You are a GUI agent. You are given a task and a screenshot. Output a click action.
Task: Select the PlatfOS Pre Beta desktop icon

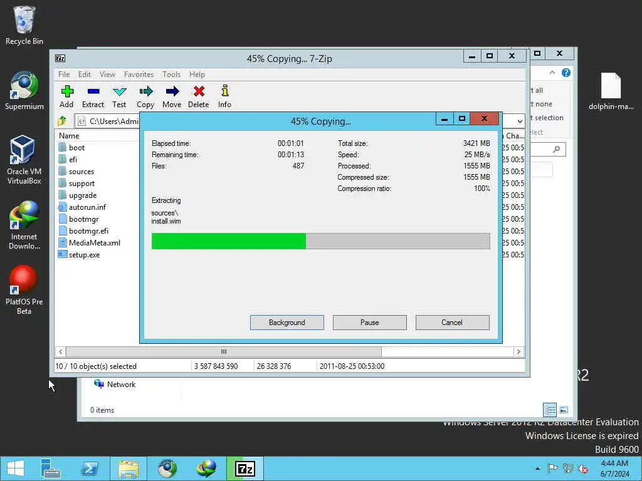(x=24, y=290)
